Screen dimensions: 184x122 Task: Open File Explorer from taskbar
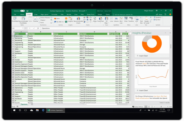(37, 110)
